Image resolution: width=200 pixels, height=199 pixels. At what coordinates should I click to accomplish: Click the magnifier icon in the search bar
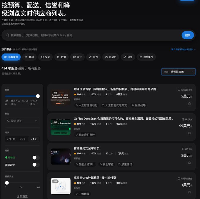tap(7, 35)
